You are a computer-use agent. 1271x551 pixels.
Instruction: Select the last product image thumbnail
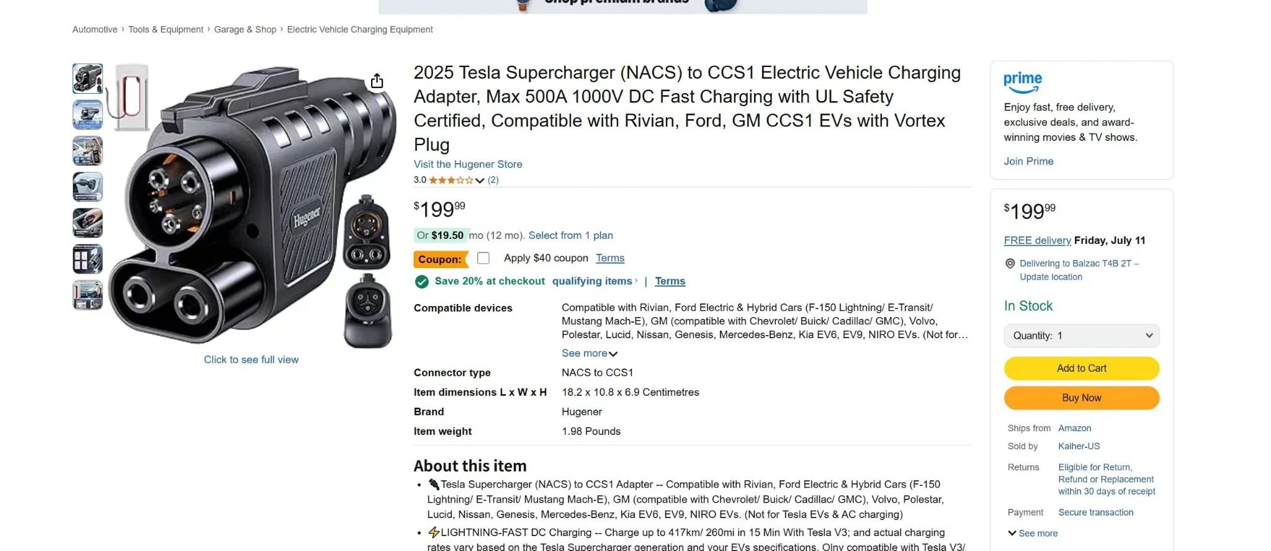coord(88,295)
